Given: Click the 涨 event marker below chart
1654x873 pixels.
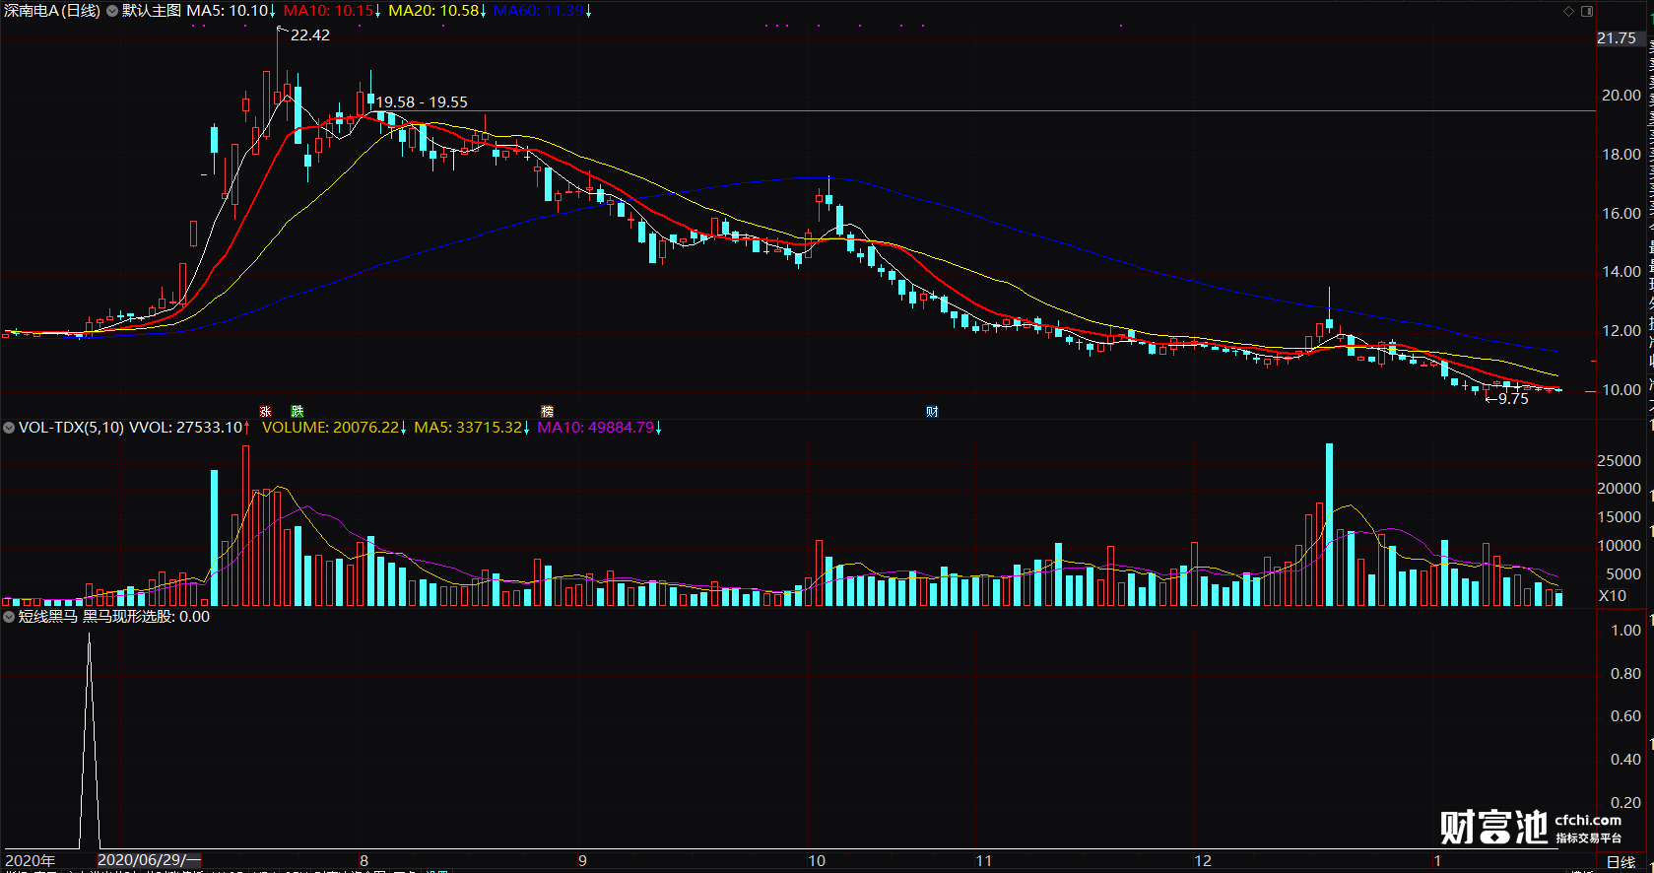Looking at the screenshot, I should coord(265,411).
